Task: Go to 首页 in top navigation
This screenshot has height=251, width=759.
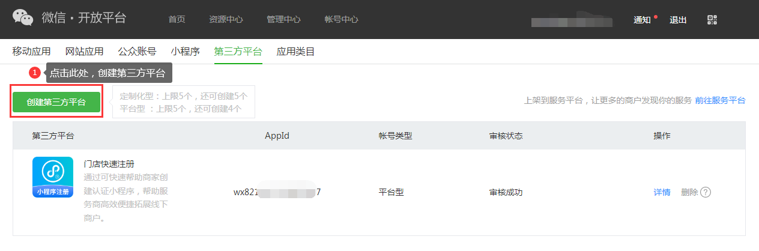Action: pyautogui.click(x=177, y=19)
